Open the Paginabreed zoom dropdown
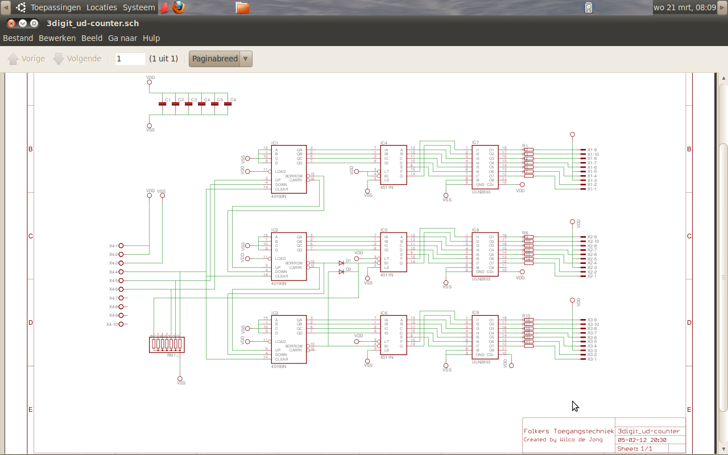The image size is (728, 455). click(221, 59)
